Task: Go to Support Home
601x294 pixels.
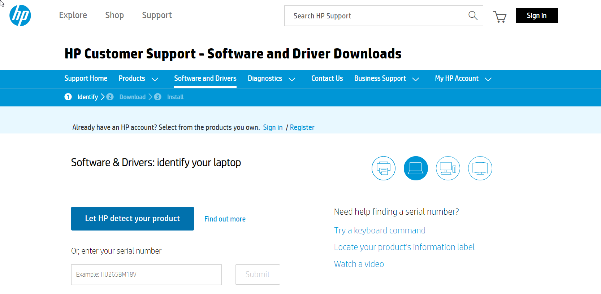Action: click(86, 78)
